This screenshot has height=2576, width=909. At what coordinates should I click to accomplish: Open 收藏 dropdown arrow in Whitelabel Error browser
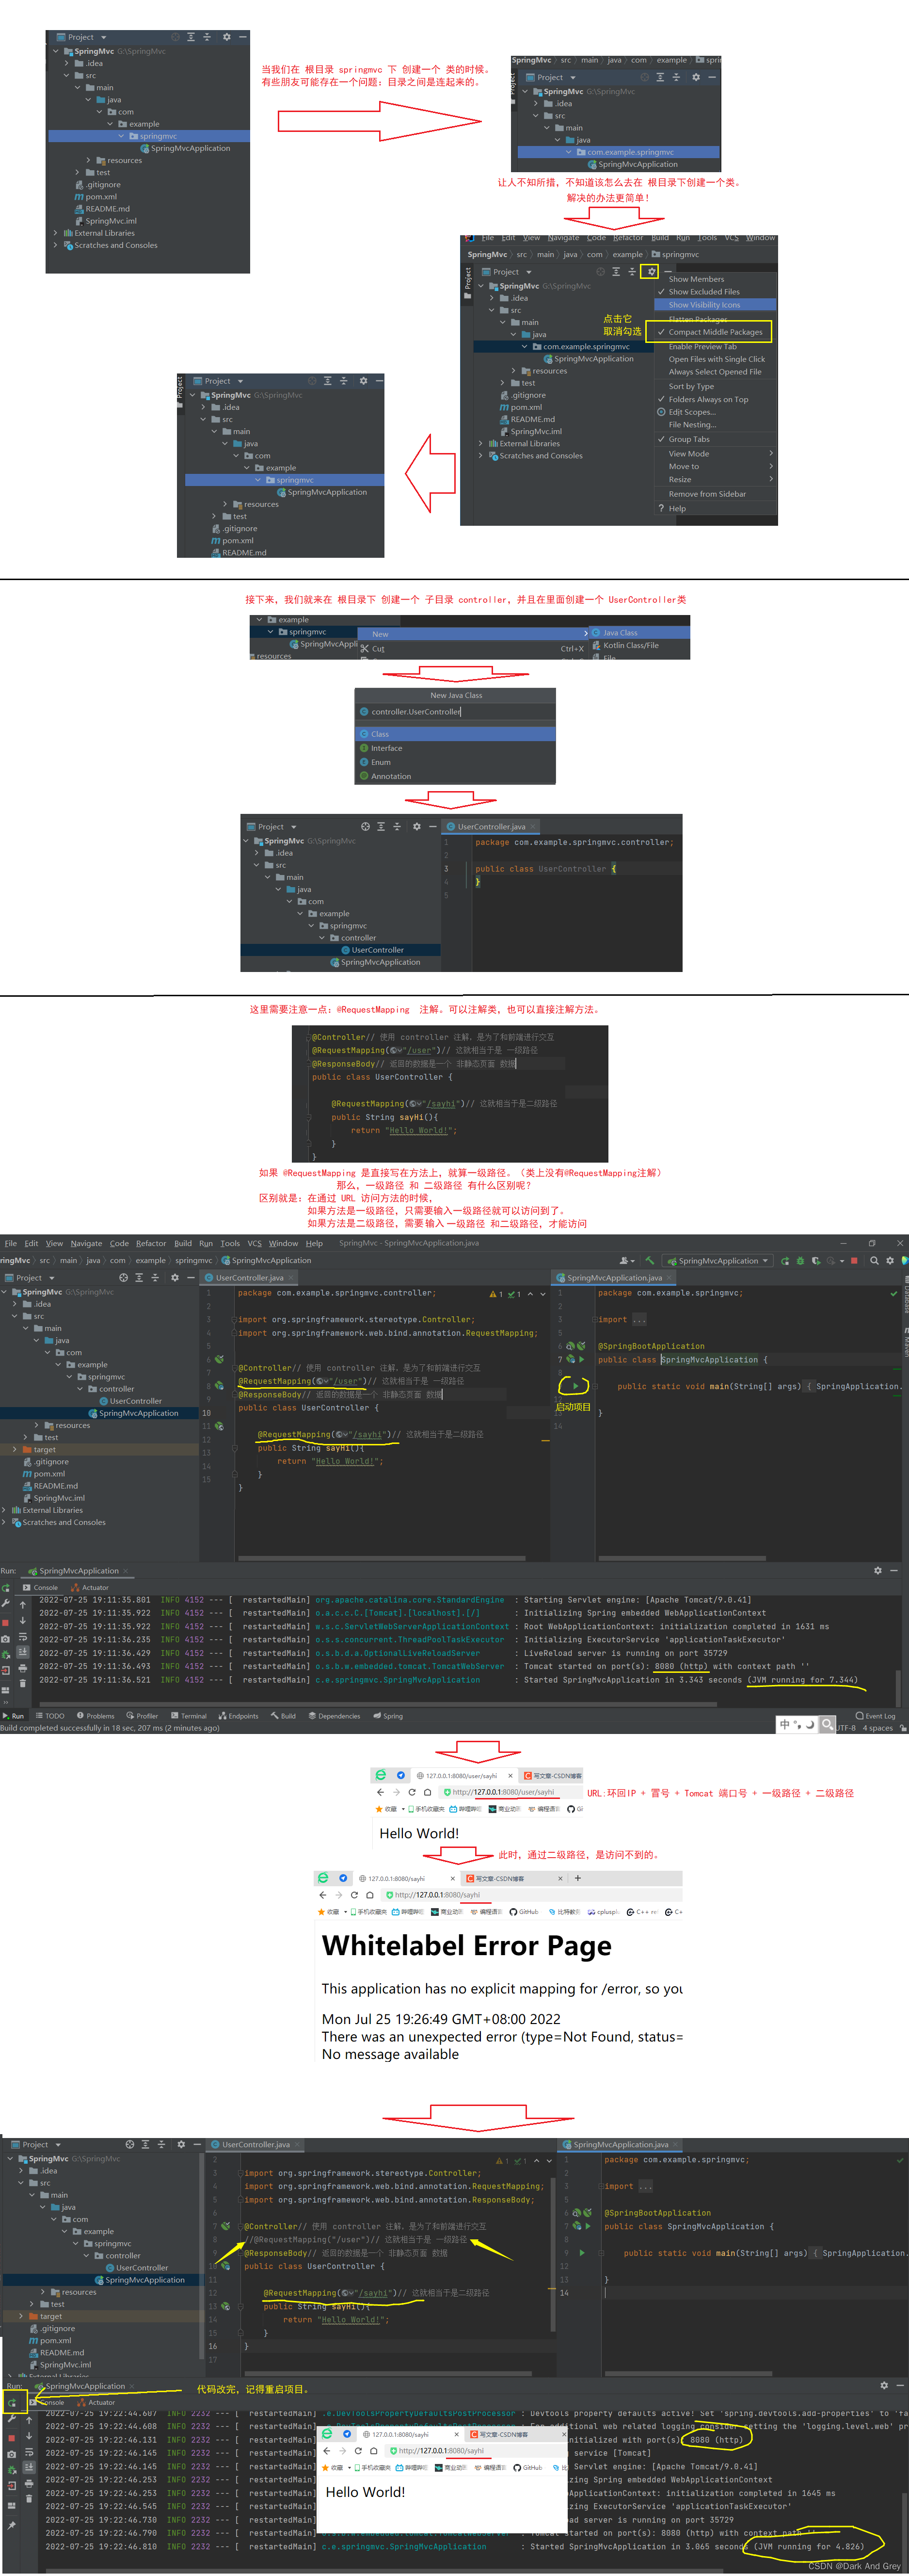pos(346,1911)
